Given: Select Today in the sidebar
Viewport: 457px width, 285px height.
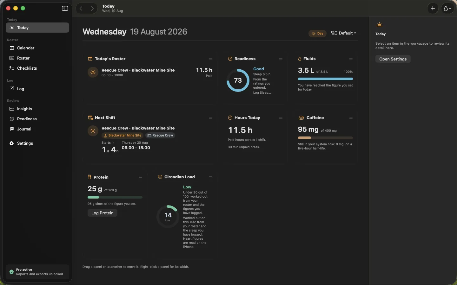Looking at the screenshot, I should pyautogui.click(x=37, y=28).
